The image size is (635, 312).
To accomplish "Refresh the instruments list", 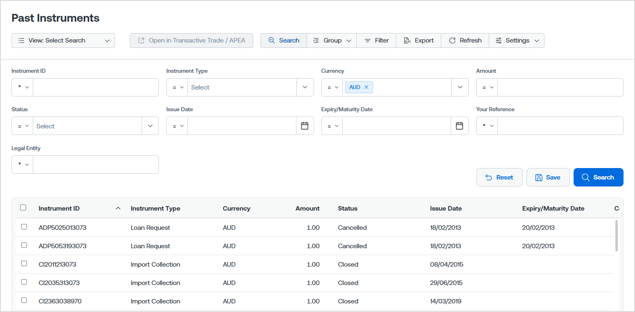I will (465, 40).
